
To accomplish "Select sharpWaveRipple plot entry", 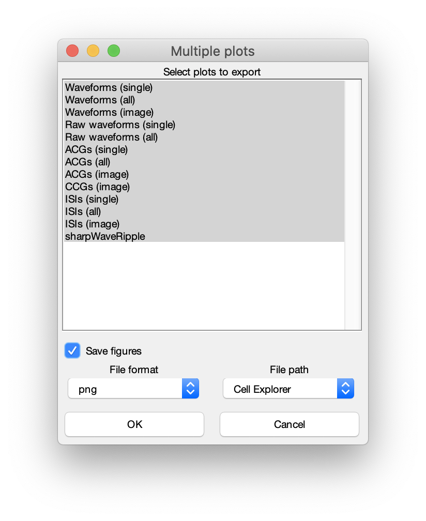I will point(204,236).
